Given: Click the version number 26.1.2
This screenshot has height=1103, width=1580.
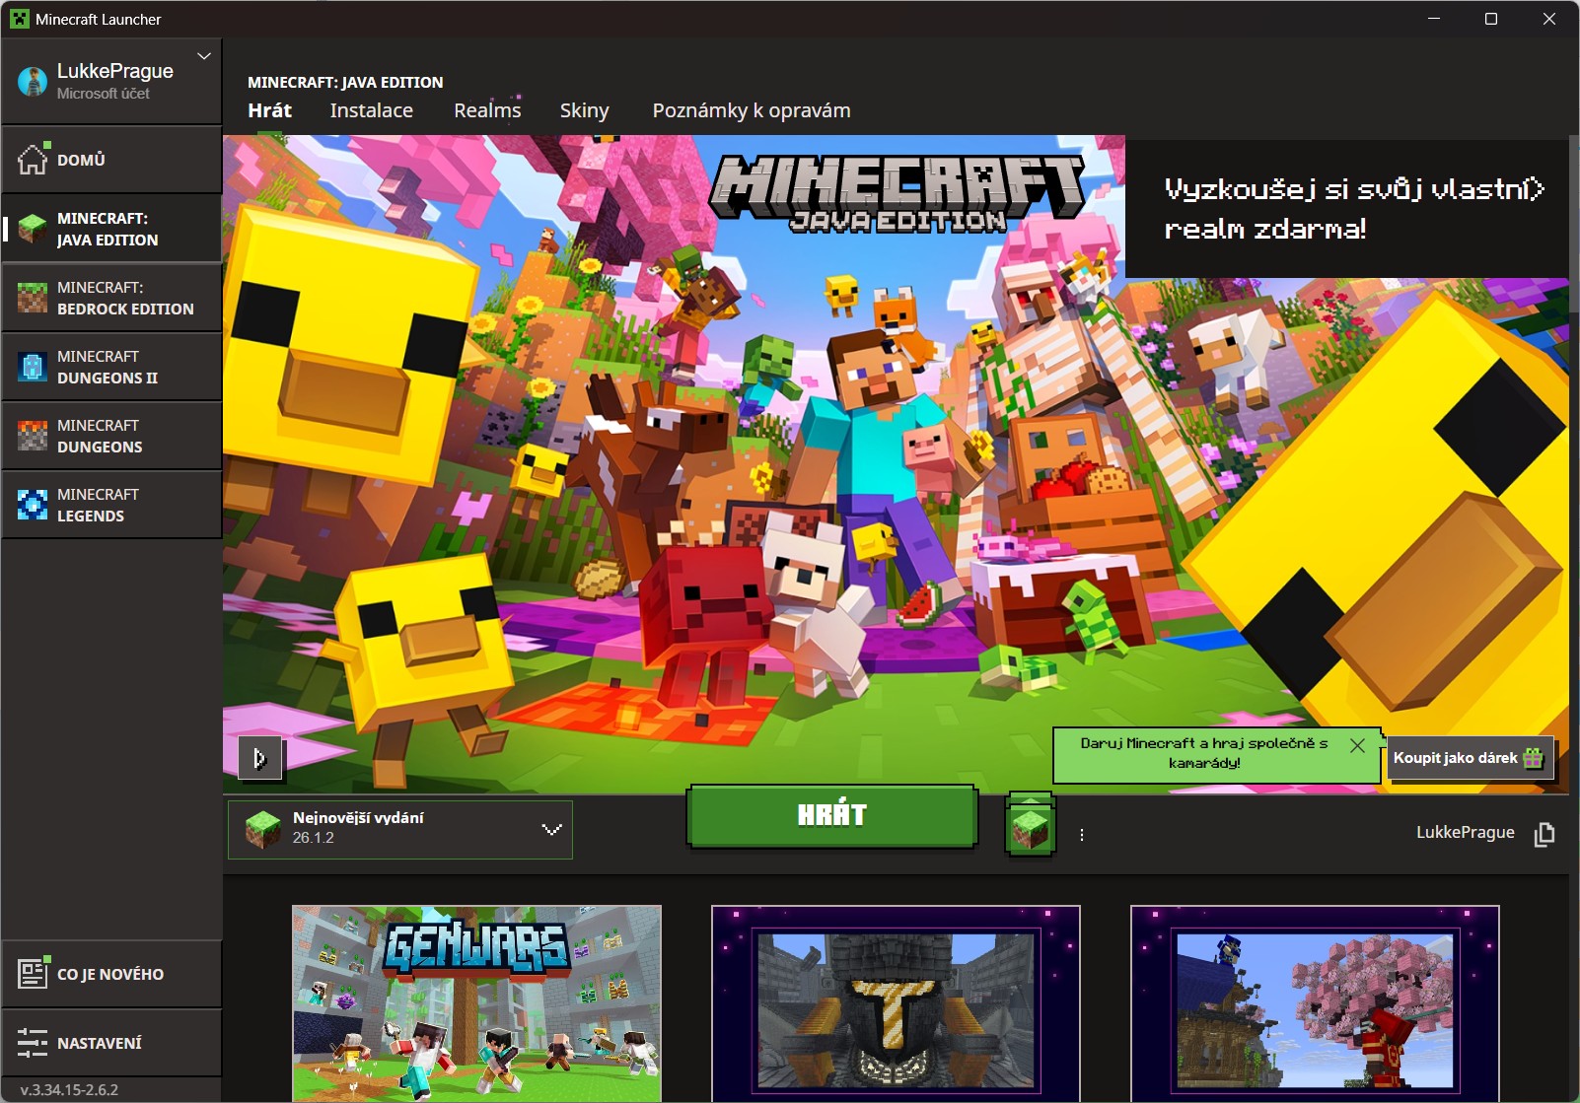Looking at the screenshot, I should point(314,838).
